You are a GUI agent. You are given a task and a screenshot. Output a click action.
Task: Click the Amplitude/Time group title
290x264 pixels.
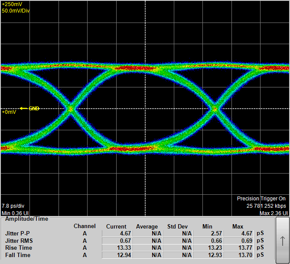point(26,219)
